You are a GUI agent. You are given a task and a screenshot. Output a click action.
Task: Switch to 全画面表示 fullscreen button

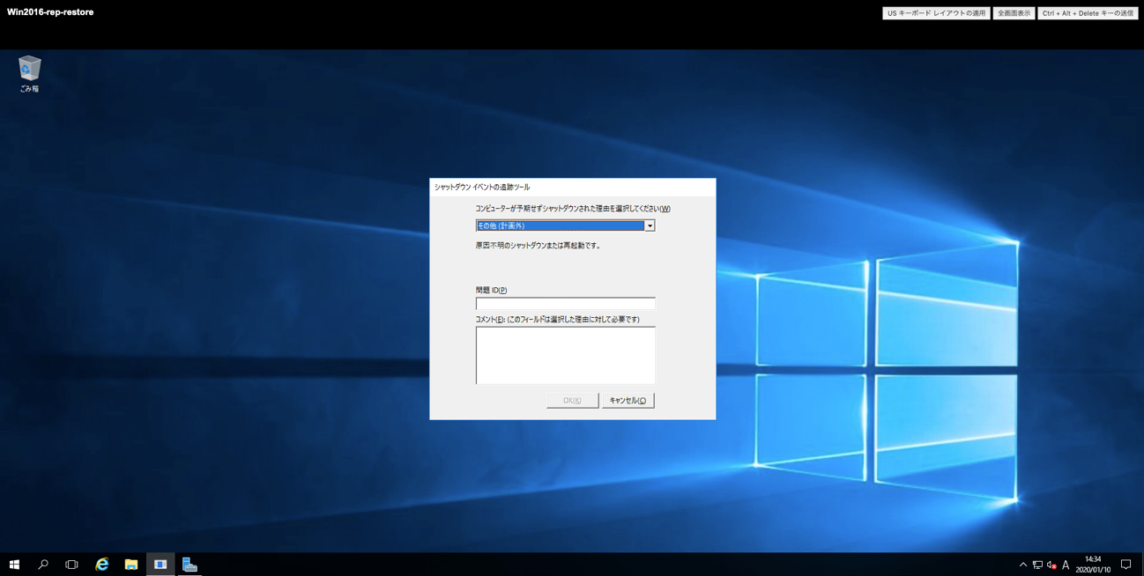tap(1014, 13)
